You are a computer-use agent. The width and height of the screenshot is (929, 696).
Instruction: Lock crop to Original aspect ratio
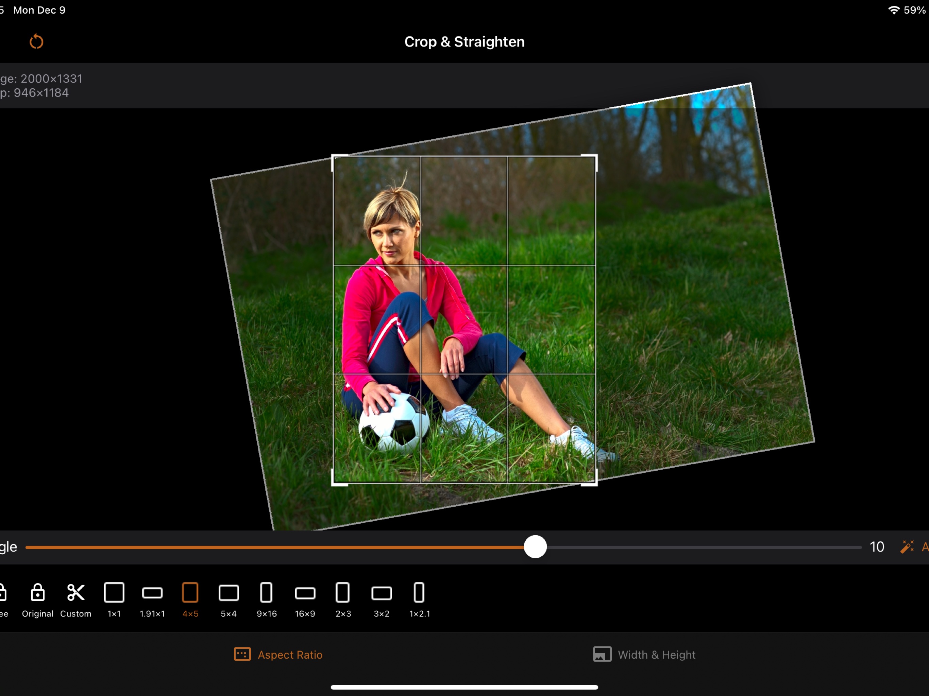(x=37, y=593)
